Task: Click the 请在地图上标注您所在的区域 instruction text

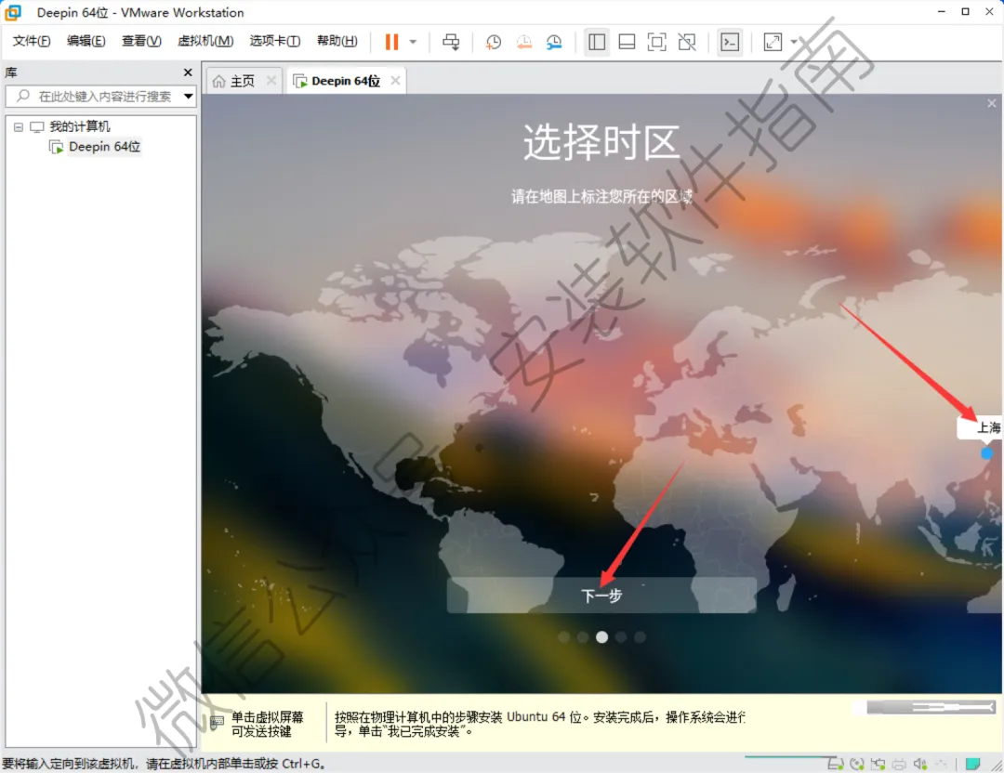Action: tap(601, 196)
